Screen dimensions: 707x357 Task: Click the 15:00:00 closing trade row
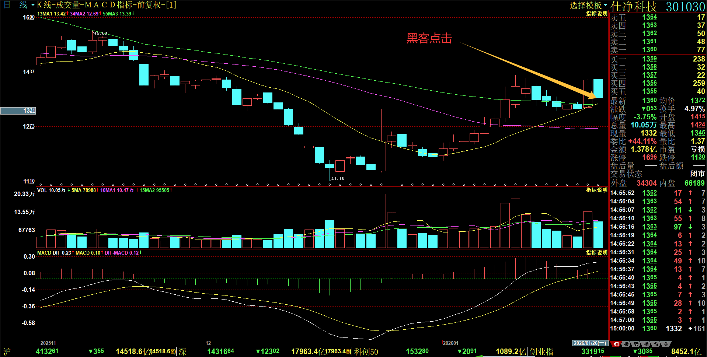[658, 329]
